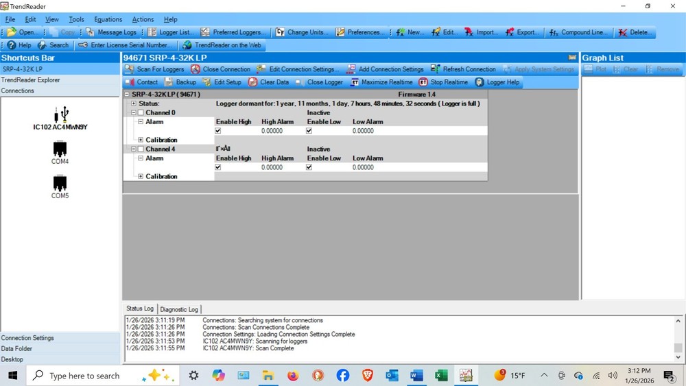The height and width of the screenshot is (386, 686).
Task: Open Data Folder shortcut section
Action: 60,348
